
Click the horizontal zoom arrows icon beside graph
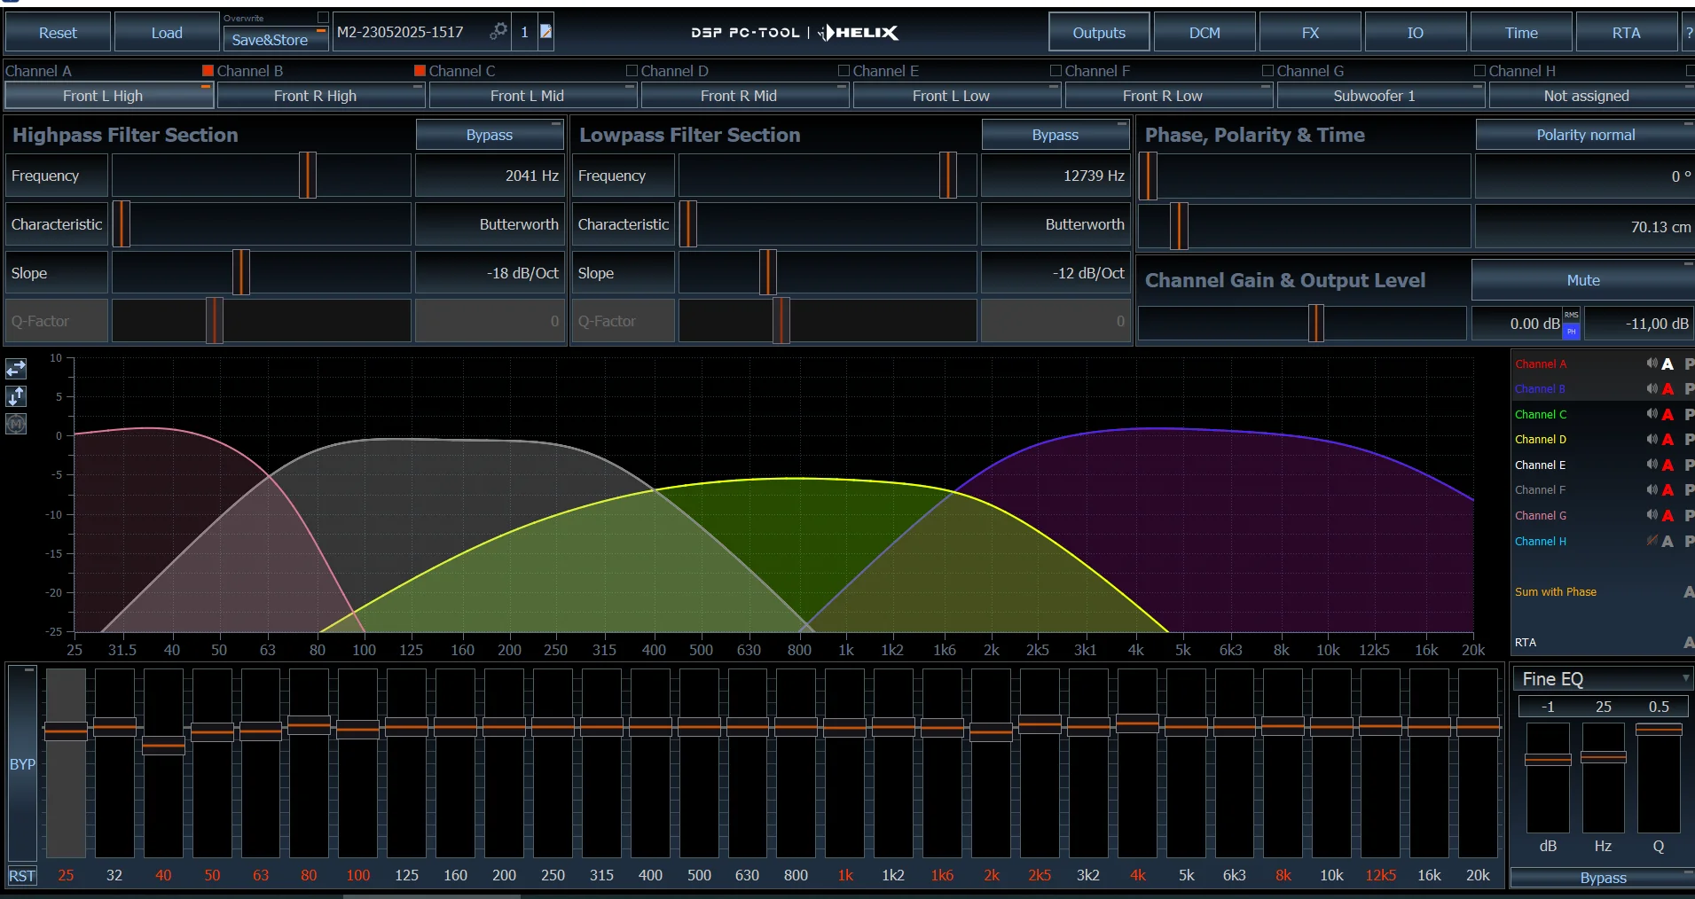tap(16, 368)
